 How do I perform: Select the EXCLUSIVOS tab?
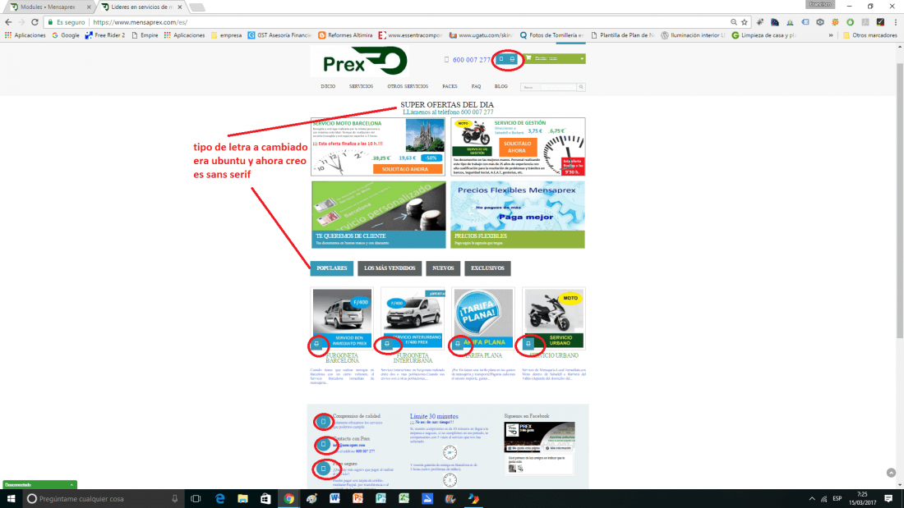[x=487, y=268]
